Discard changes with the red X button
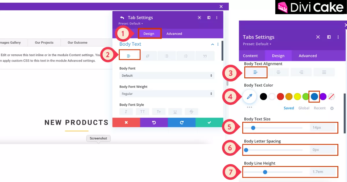The height and width of the screenshot is (182, 347). click(x=126, y=122)
